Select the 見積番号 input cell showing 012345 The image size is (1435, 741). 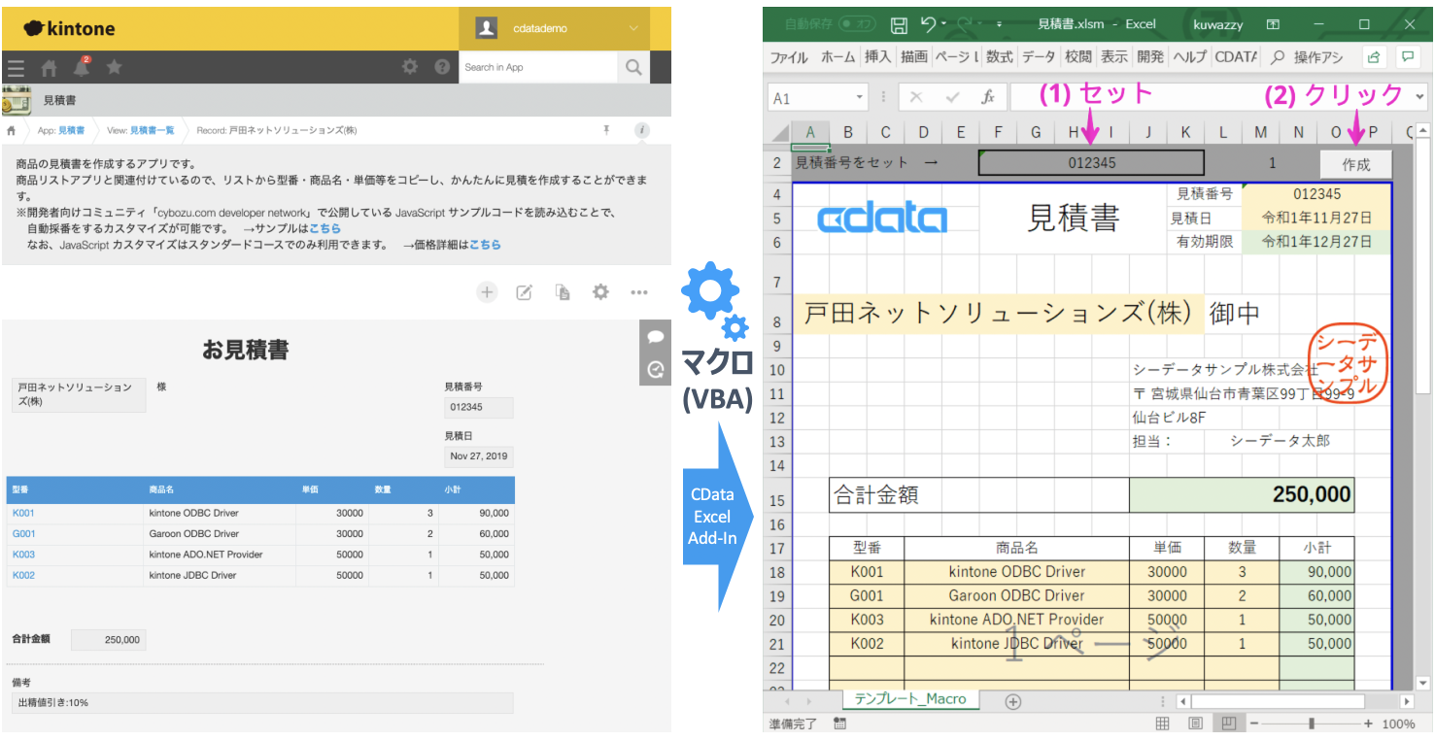tap(1091, 163)
